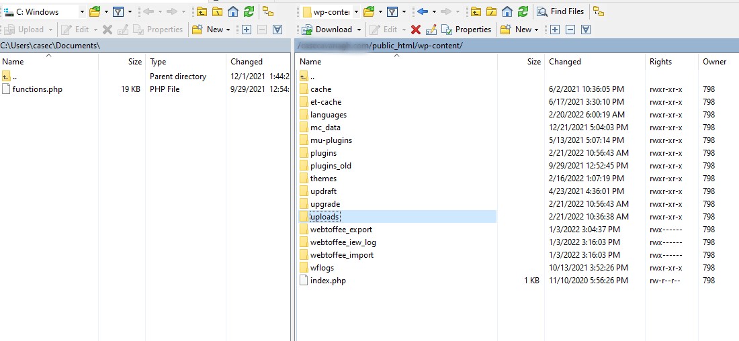This screenshot has height=341, width=739.
Task: Click remote Select Files plus icon
Action: tap(554, 30)
